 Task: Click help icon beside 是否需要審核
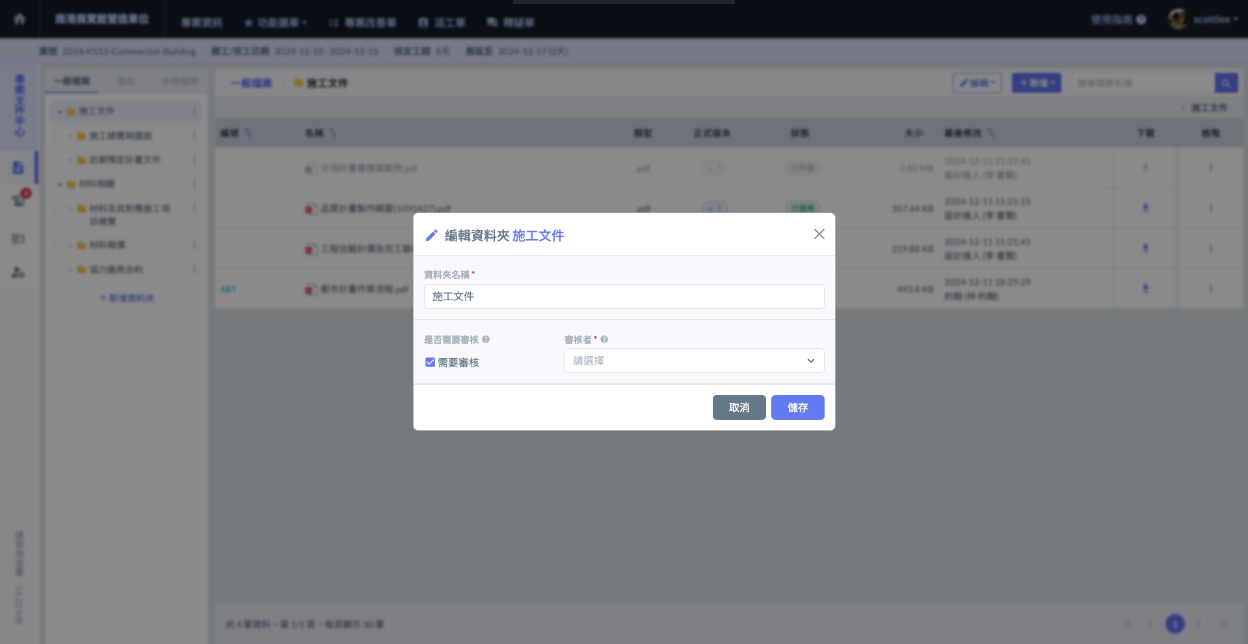pyautogui.click(x=486, y=340)
